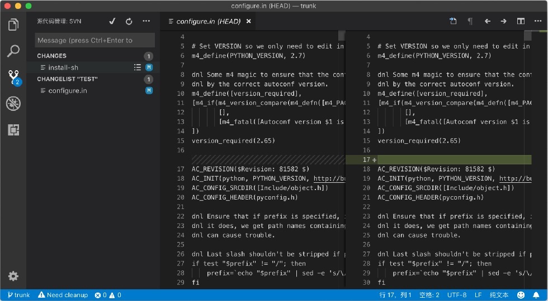
Task: Toggle whitespace display with paragraph icon
Action: [x=470, y=21]
